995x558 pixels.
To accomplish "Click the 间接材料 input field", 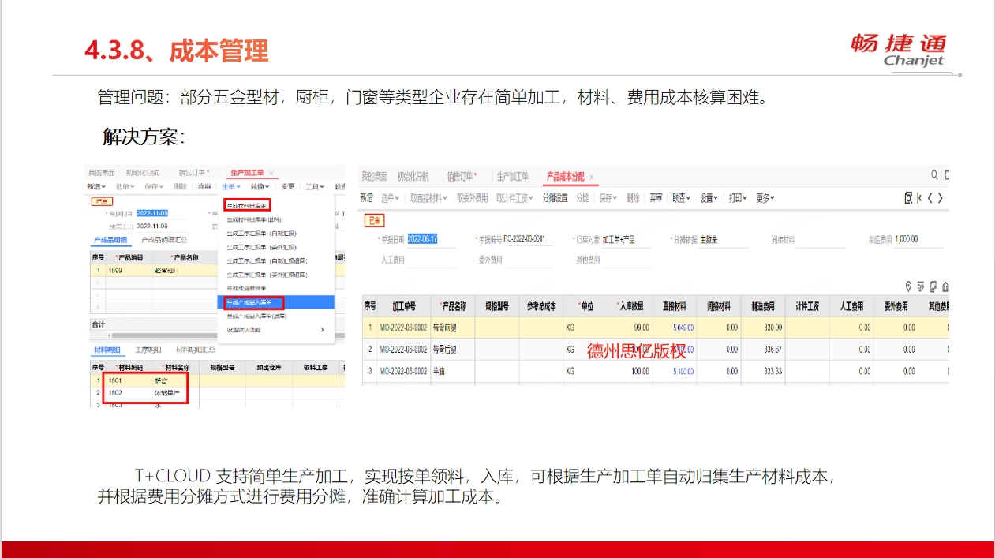I will click(821, 239).
